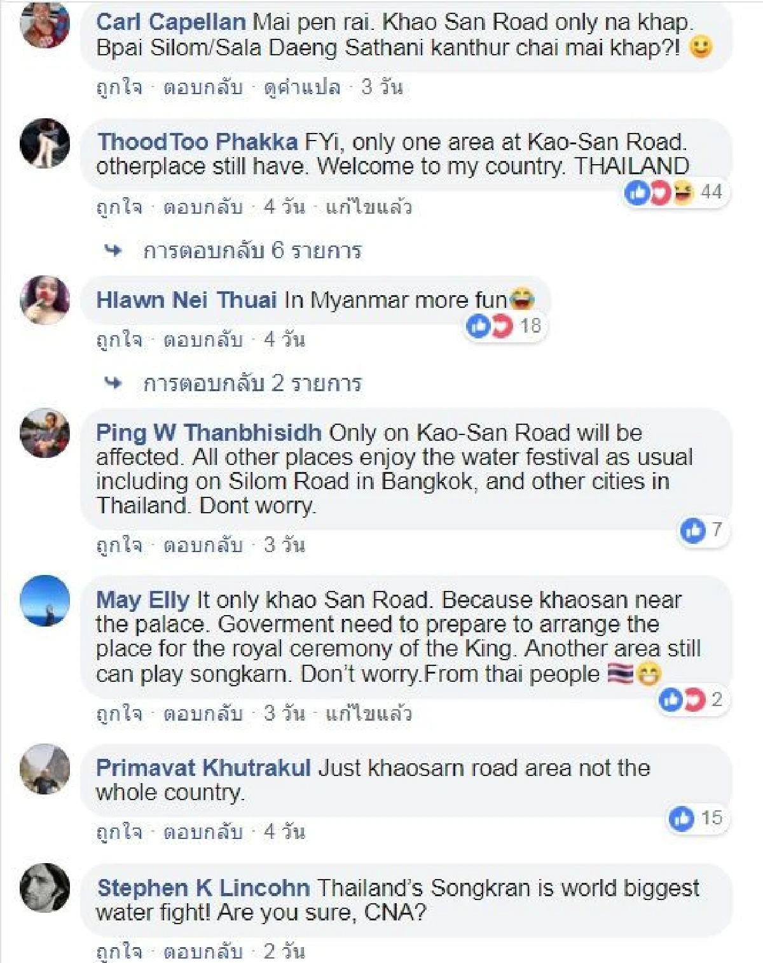763x963 pixels.
Task: Show likes on Primavat Khutrakul's comment
Action: (696, 818)
